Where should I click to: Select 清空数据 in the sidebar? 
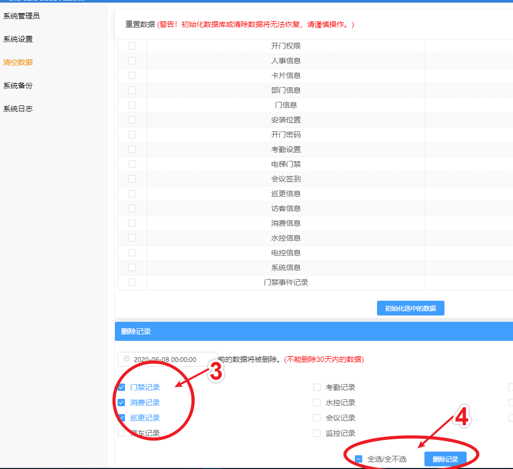18,62
